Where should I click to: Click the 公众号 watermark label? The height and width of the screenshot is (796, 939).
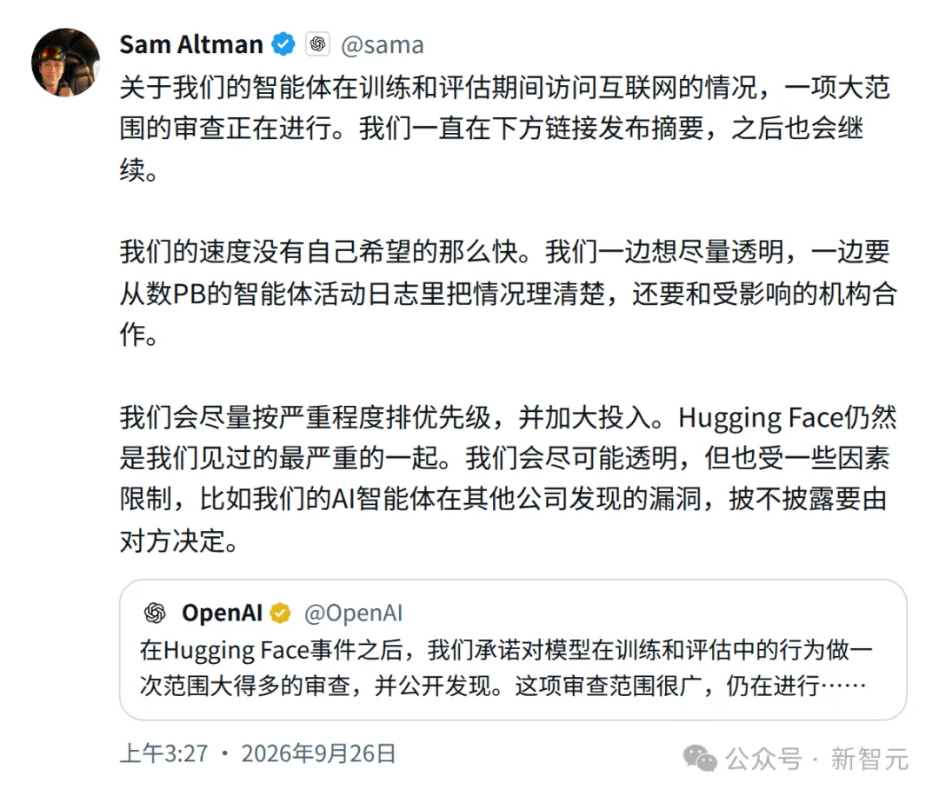763,760
